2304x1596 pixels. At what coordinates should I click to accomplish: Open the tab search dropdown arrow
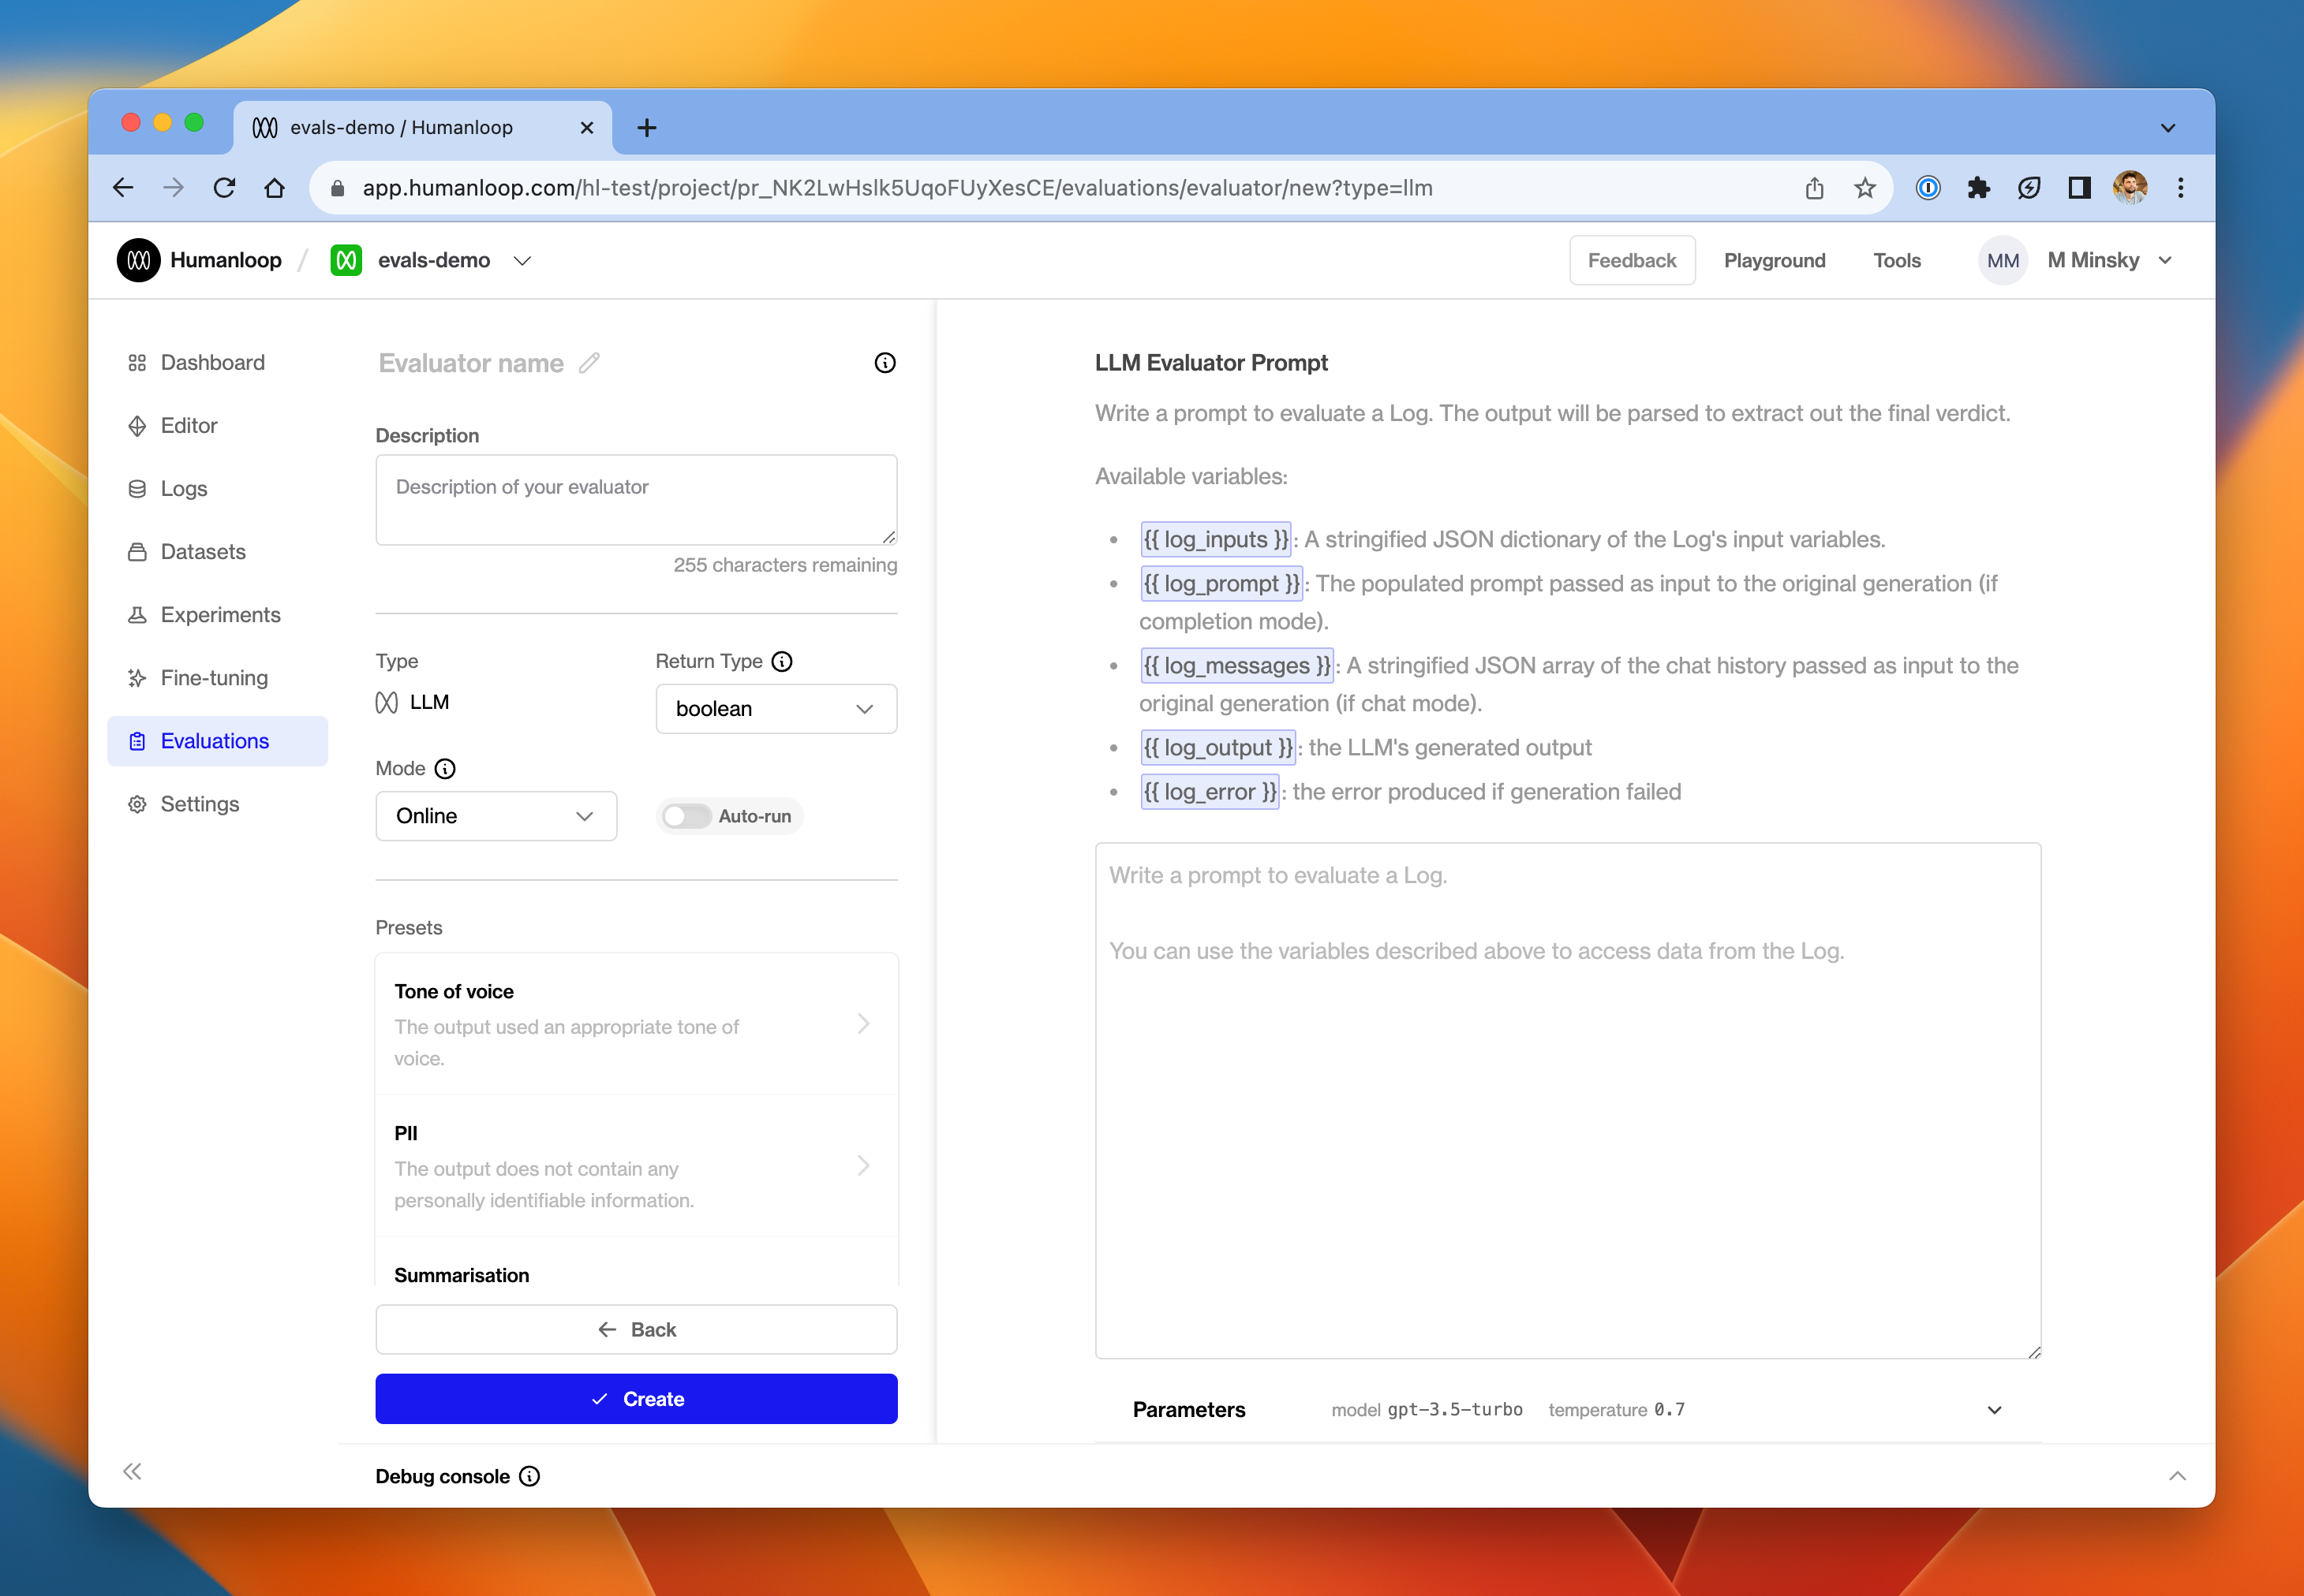pyautogui.click(x=2168, y=128)
